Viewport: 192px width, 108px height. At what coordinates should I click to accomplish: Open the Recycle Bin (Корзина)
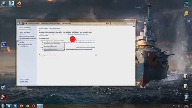186,97
